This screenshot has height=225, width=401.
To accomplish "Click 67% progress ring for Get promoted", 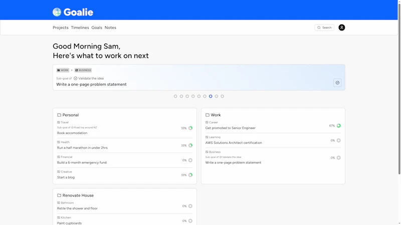I will (339, 125).
